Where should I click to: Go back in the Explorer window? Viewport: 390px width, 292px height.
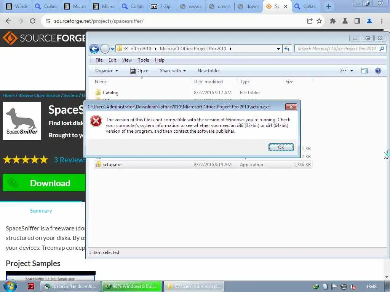click(x=94, y=49)
